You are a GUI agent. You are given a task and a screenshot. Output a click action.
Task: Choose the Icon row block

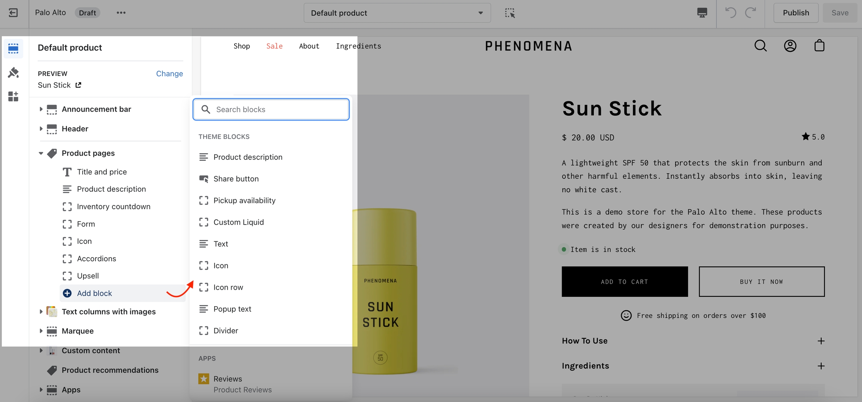(228, 287)
